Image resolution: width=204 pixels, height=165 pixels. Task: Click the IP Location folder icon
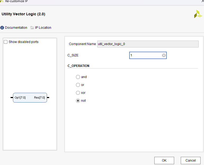coord(32,28)
